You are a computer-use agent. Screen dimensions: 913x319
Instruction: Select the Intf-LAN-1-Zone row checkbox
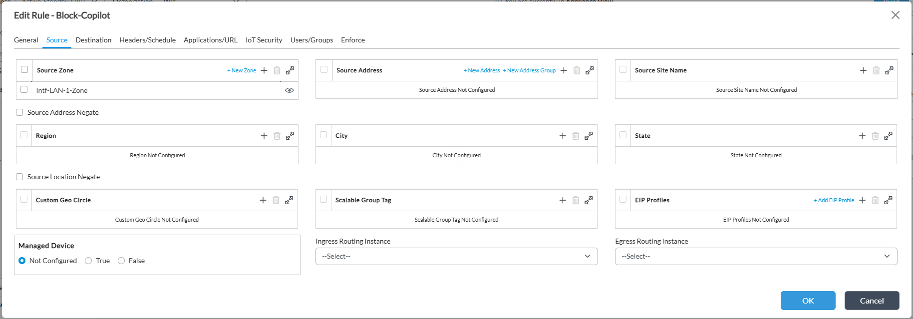(x=24, y=89)
